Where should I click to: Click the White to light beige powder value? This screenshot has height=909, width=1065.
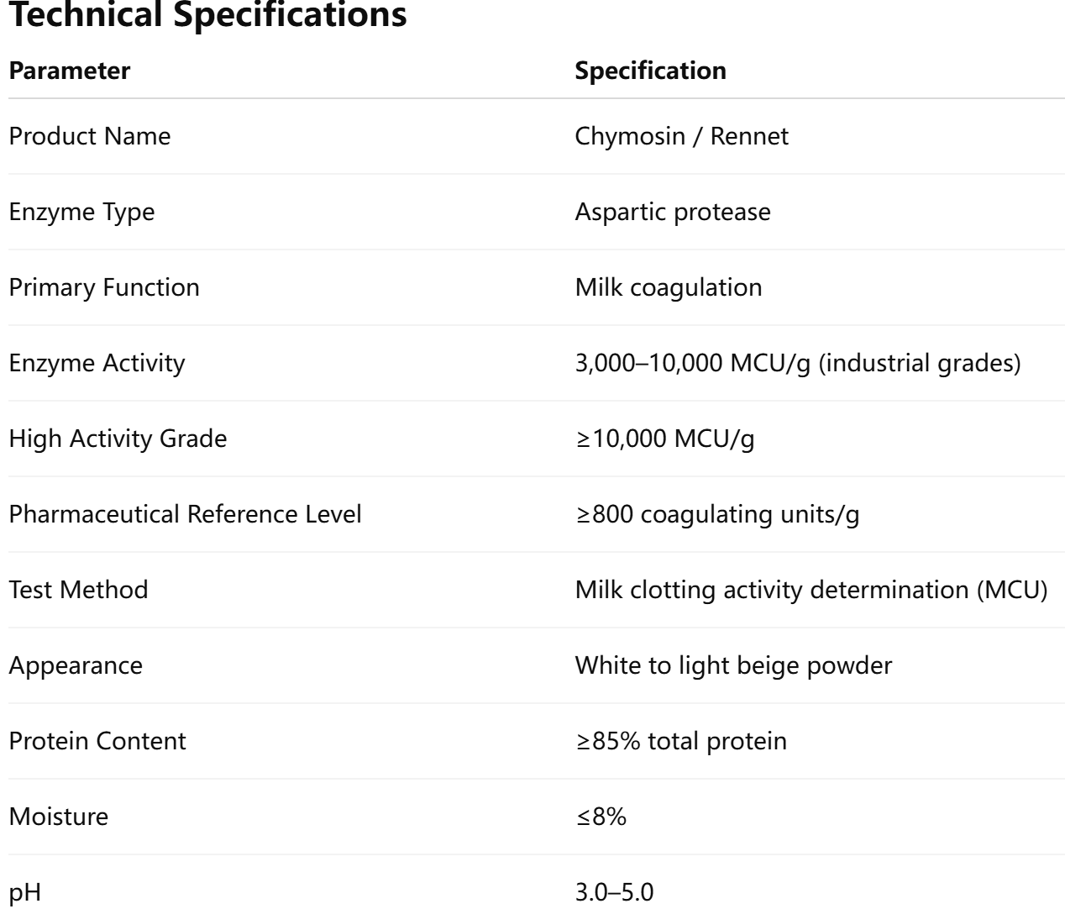point(732,665)
